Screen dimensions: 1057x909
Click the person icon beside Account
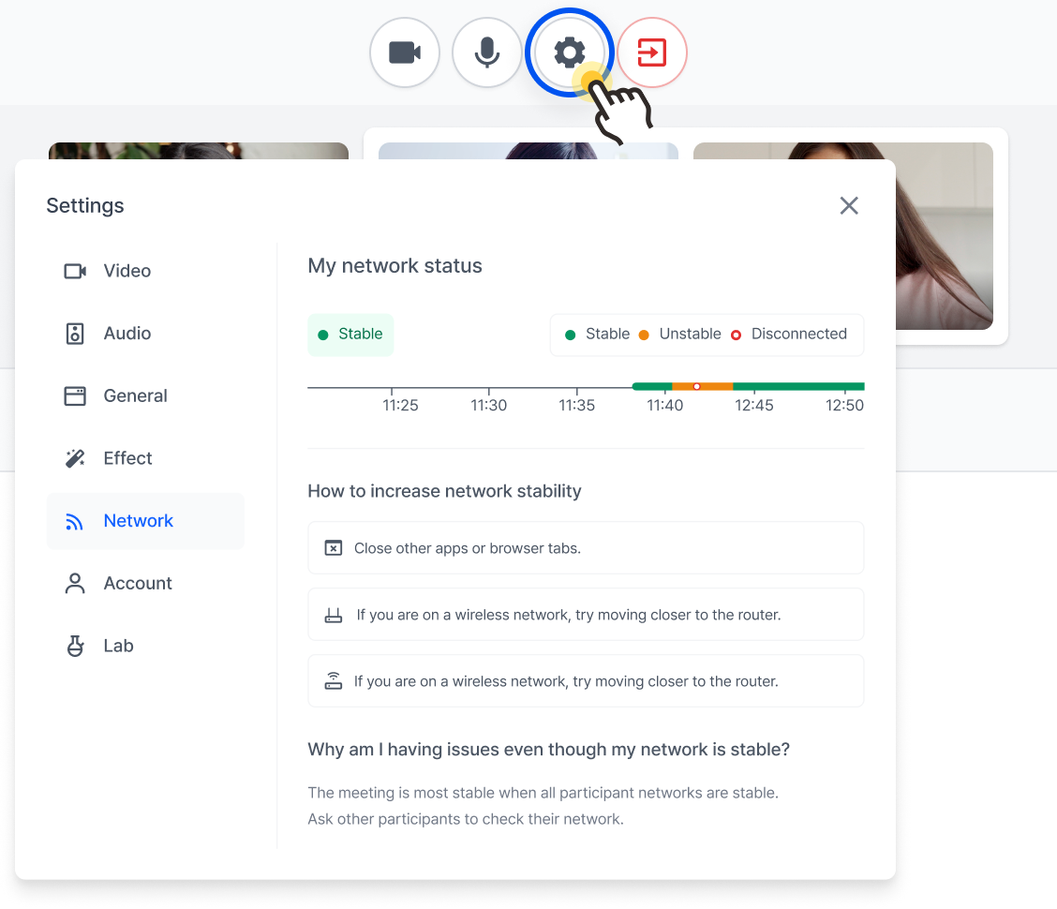75,583
